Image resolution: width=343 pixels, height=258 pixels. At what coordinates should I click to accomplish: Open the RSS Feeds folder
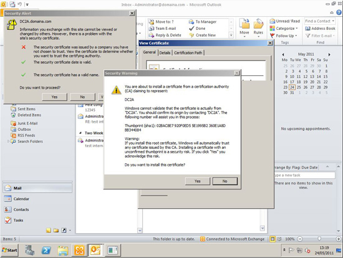[x=23, y=135]
